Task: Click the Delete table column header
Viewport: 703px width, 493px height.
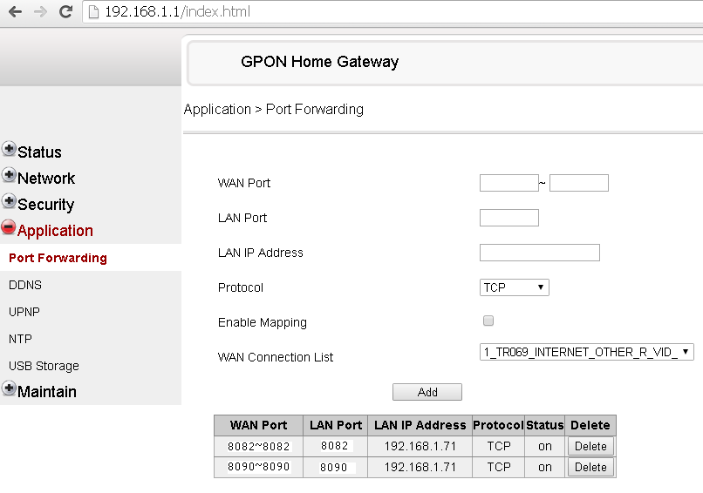Action: tap(590, 425)
